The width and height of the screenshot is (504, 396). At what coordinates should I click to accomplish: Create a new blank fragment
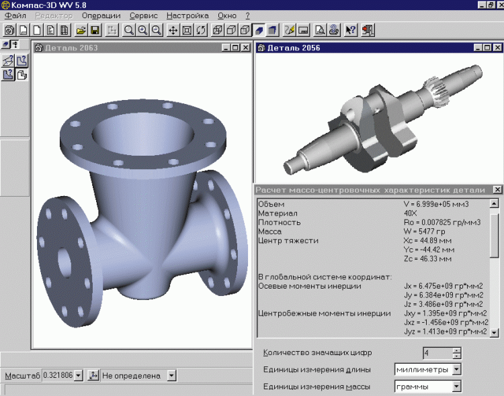pyautogui.click(x=37, y=30)
